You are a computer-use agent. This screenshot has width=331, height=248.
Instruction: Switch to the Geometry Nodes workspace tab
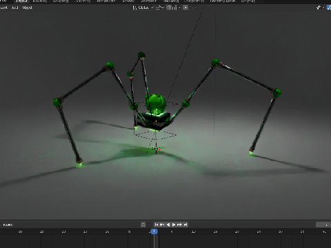(x=223, y=1)
